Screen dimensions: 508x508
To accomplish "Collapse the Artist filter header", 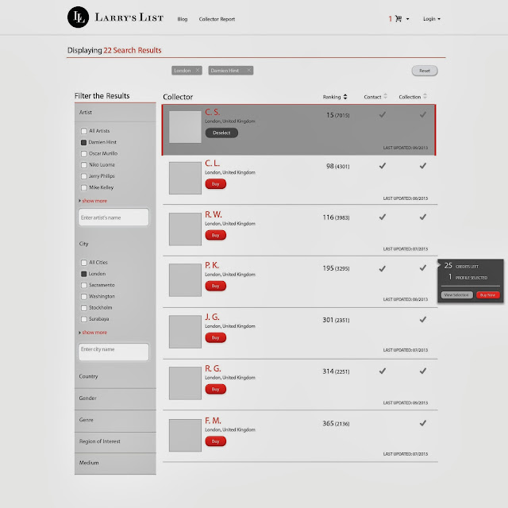I will 115,113.
